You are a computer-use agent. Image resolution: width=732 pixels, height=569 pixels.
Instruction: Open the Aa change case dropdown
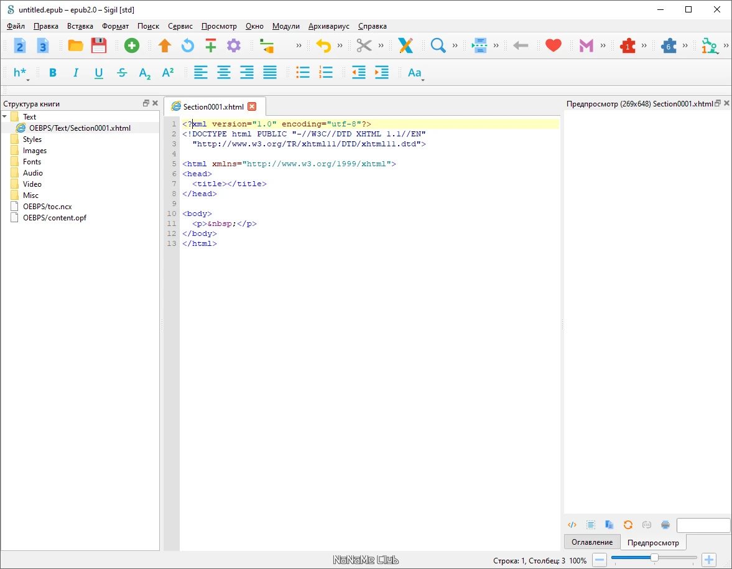point(415,73)
